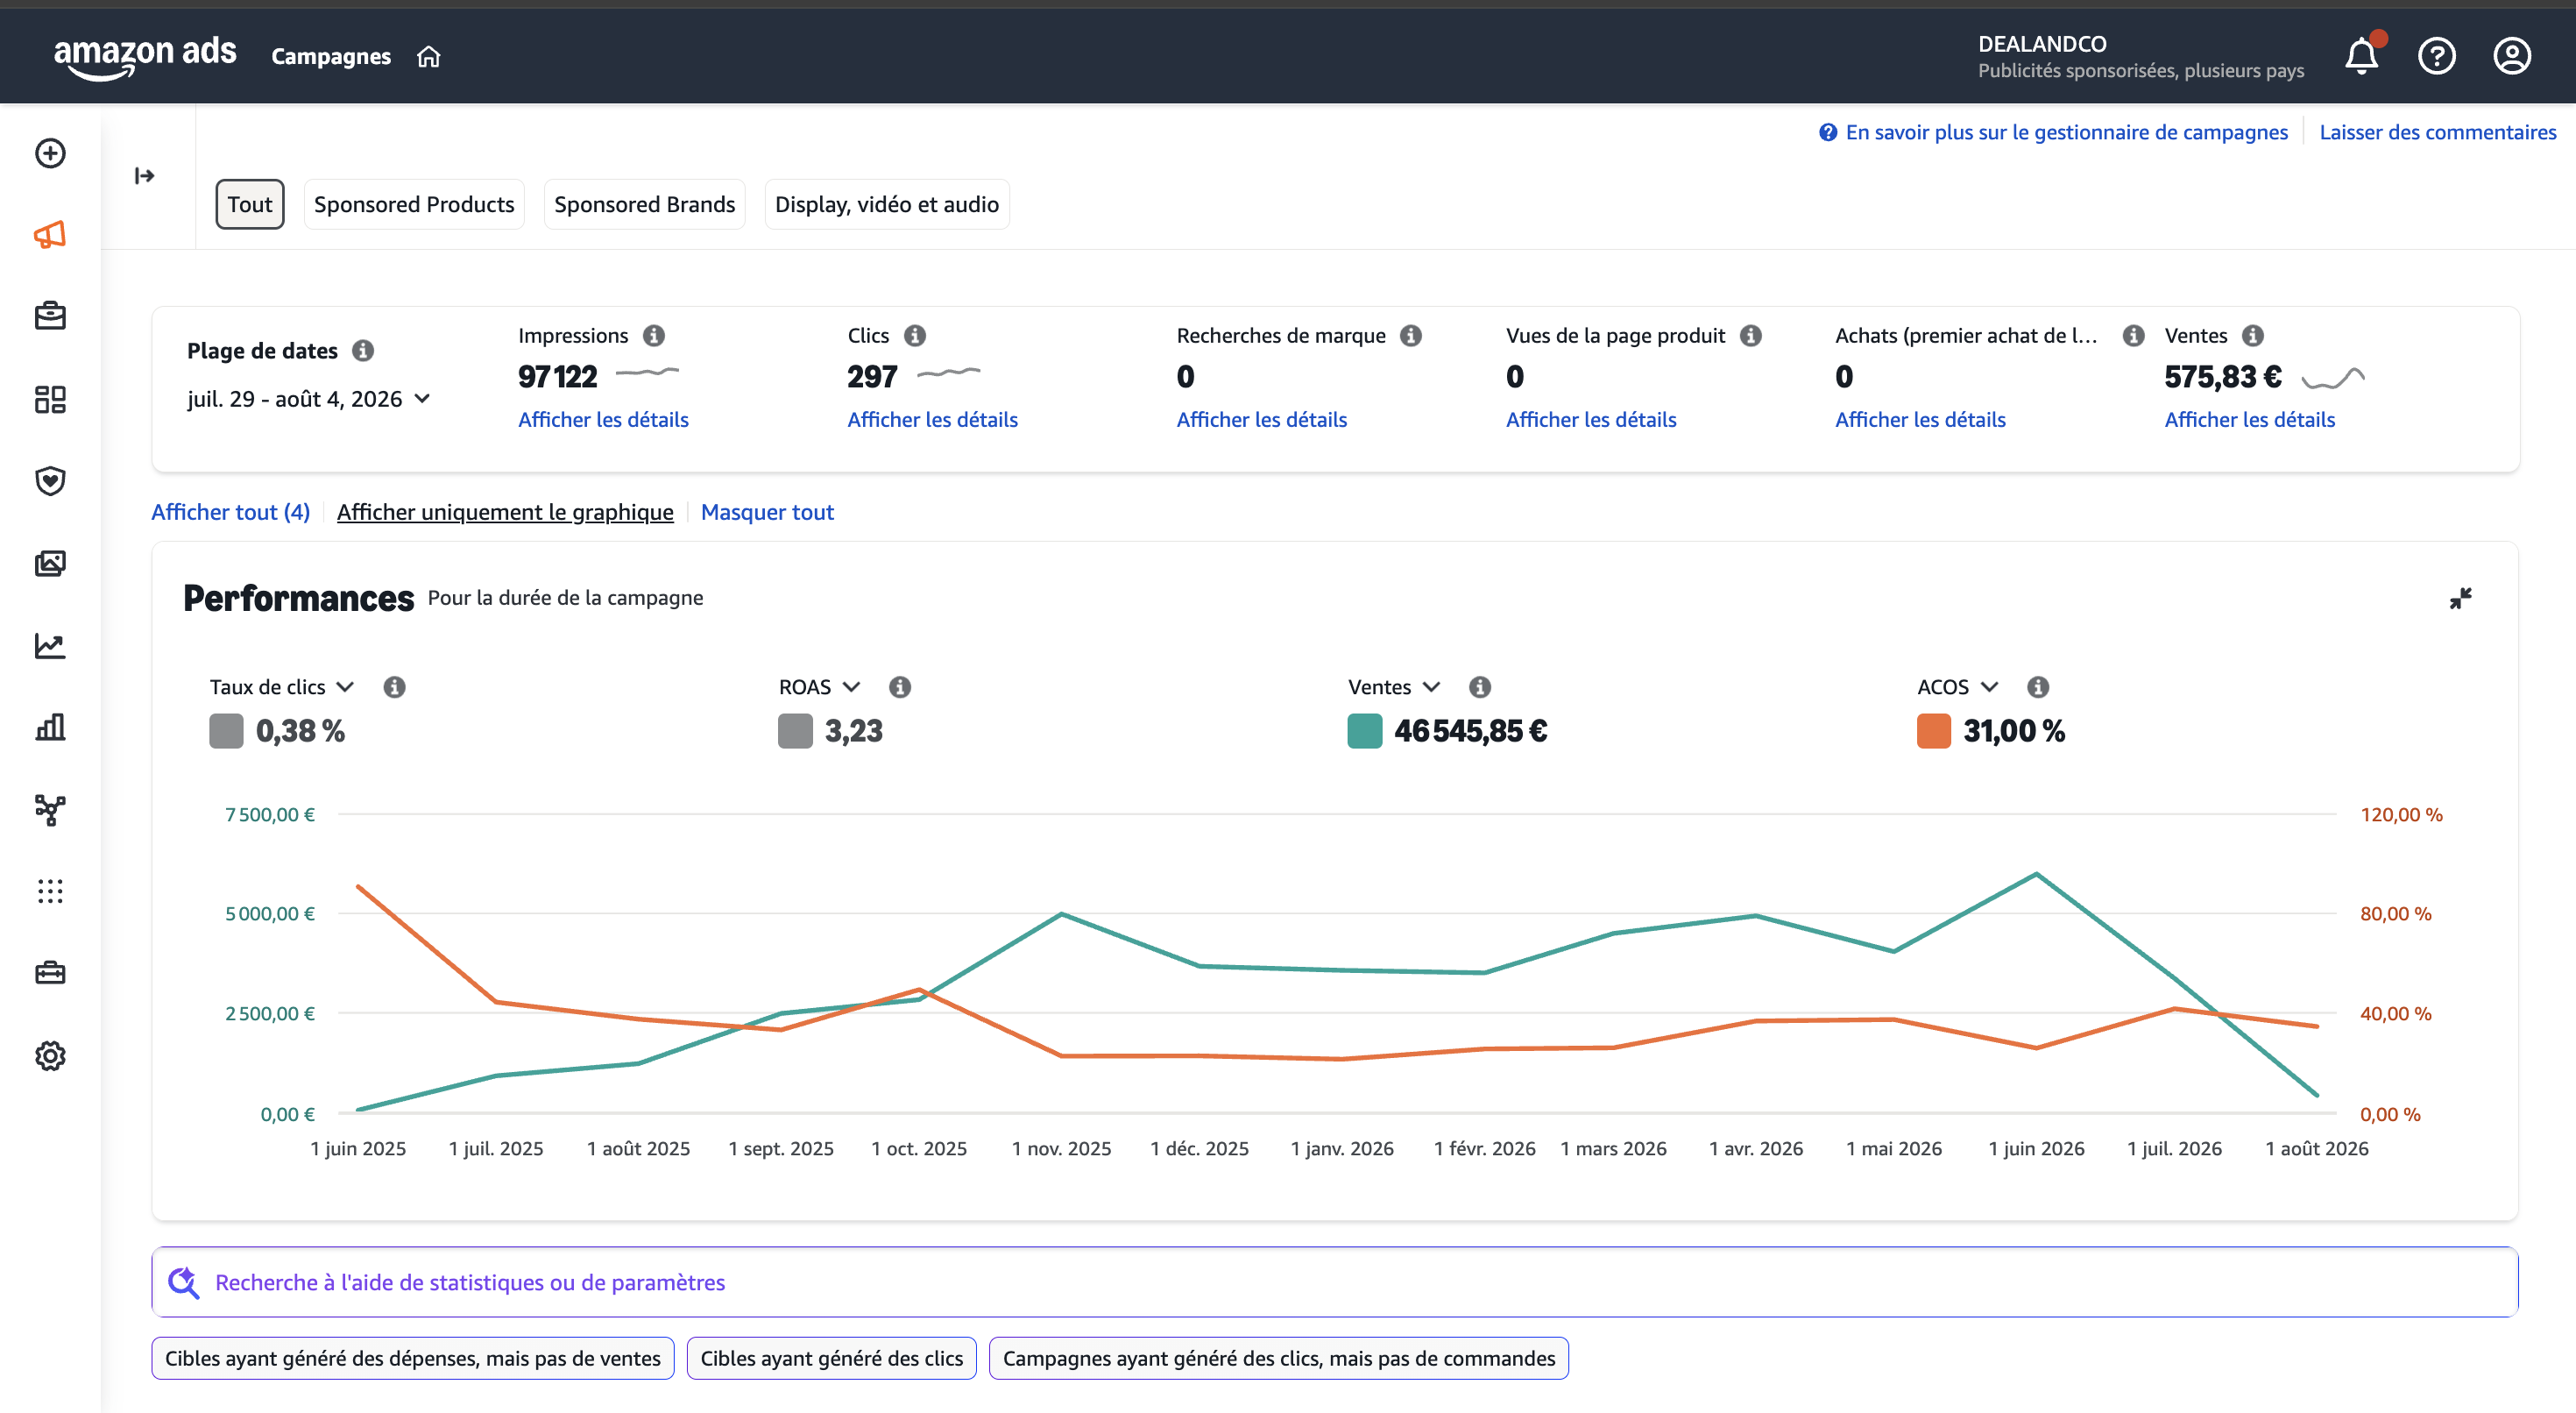Open the network nodes sidebar icon

[50, 810]
